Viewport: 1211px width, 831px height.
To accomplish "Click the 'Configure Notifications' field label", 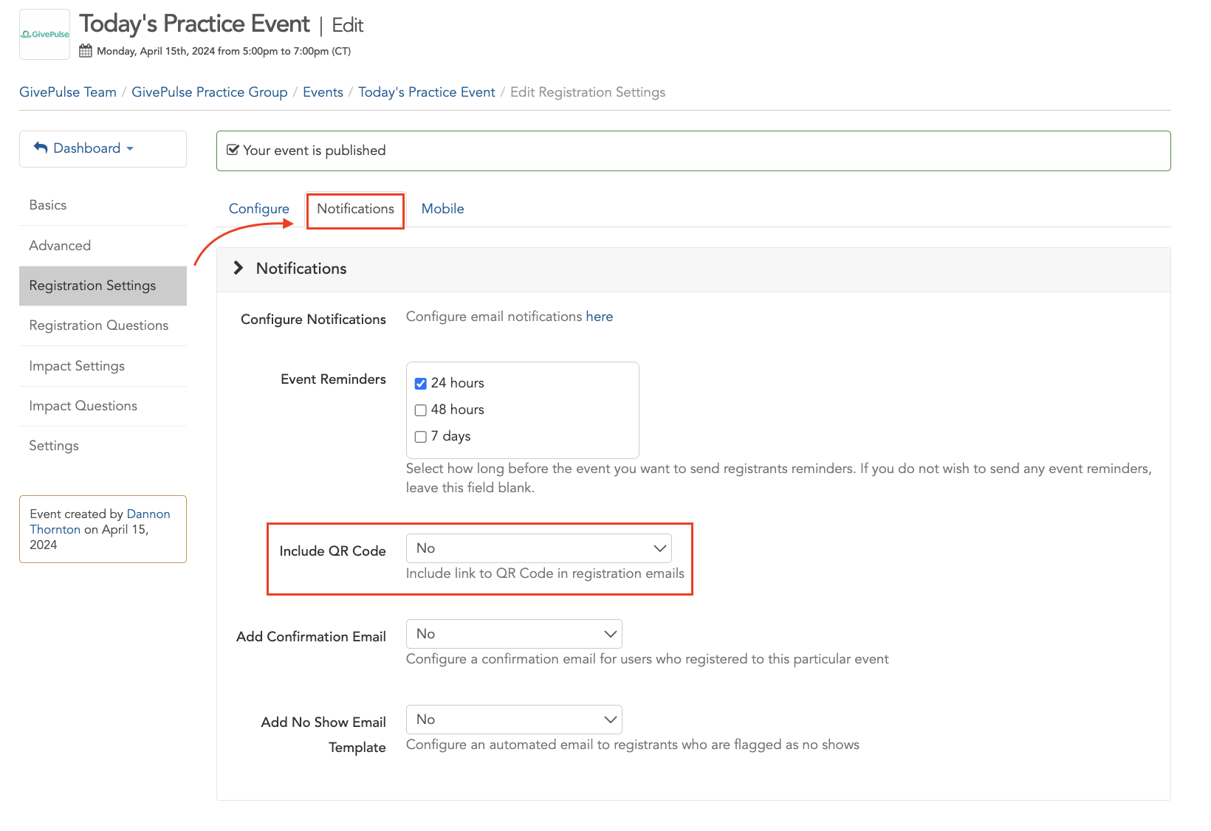I will tap(313, 320).
